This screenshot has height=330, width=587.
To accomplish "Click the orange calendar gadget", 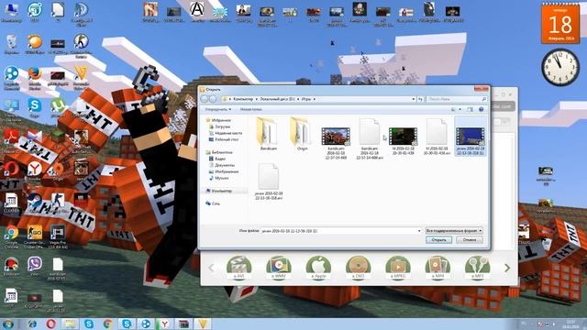I will tap(560, 23).
